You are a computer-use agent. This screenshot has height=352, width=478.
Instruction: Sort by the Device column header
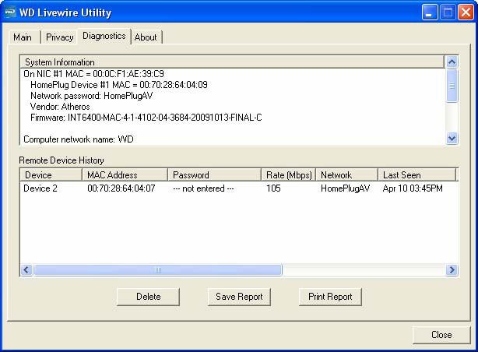point(51,175)
